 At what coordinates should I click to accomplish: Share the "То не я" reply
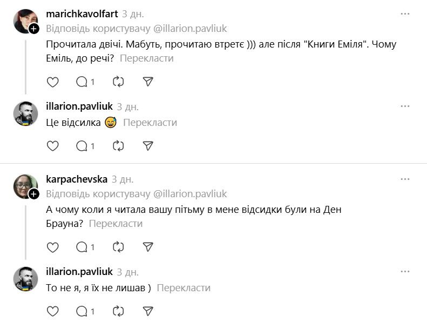tap(148, 311)
